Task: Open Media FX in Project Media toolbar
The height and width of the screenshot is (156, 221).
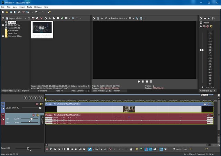Action: coord(50,18)
